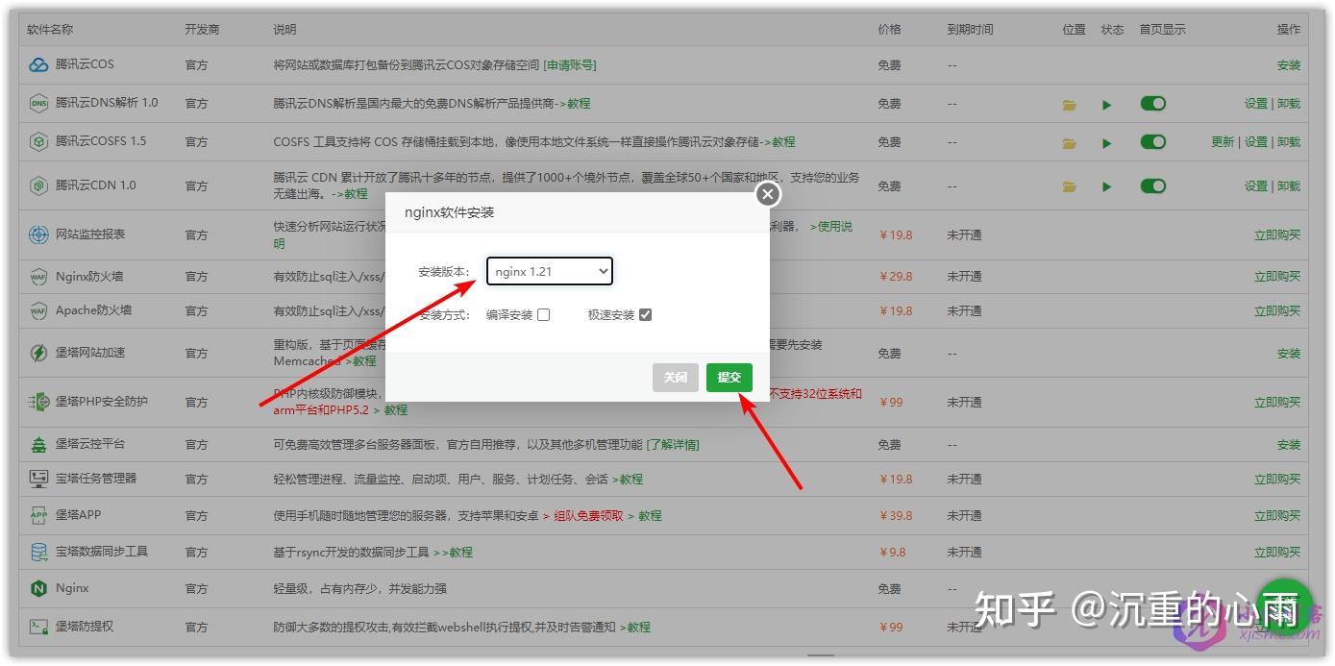Click the green 提交 button

(729, 378)
